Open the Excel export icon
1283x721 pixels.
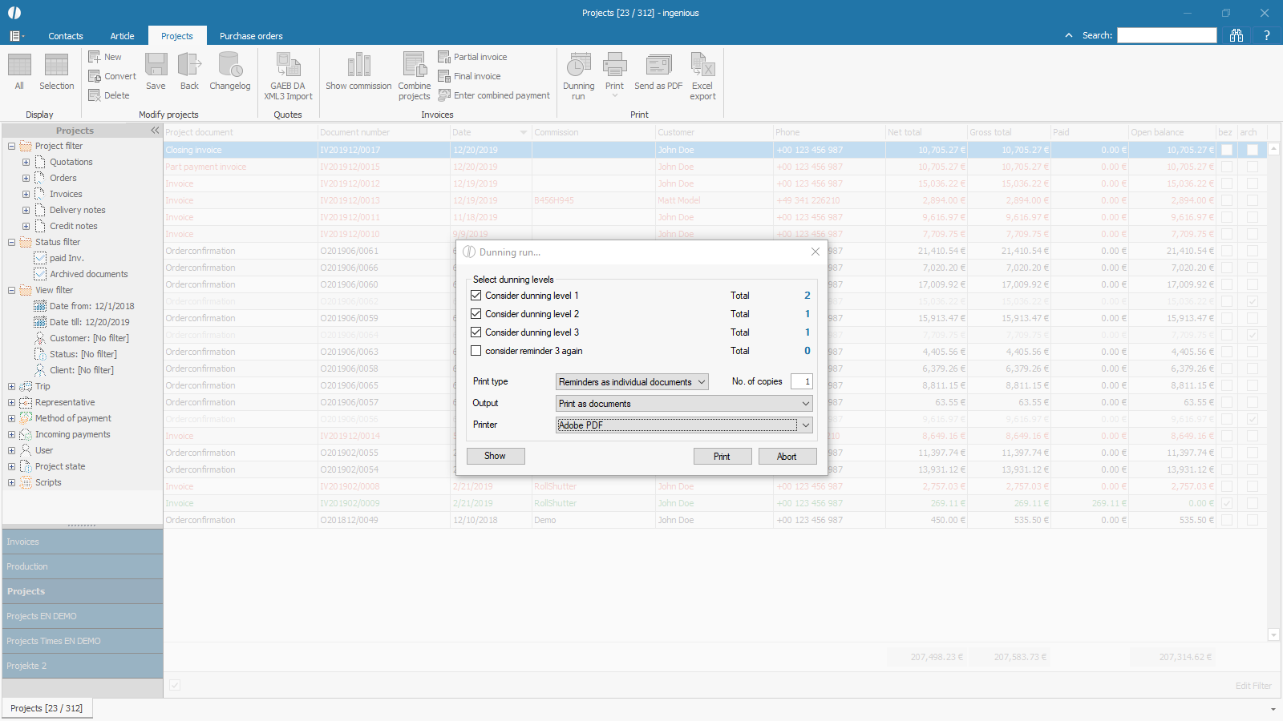coord(702,66)
